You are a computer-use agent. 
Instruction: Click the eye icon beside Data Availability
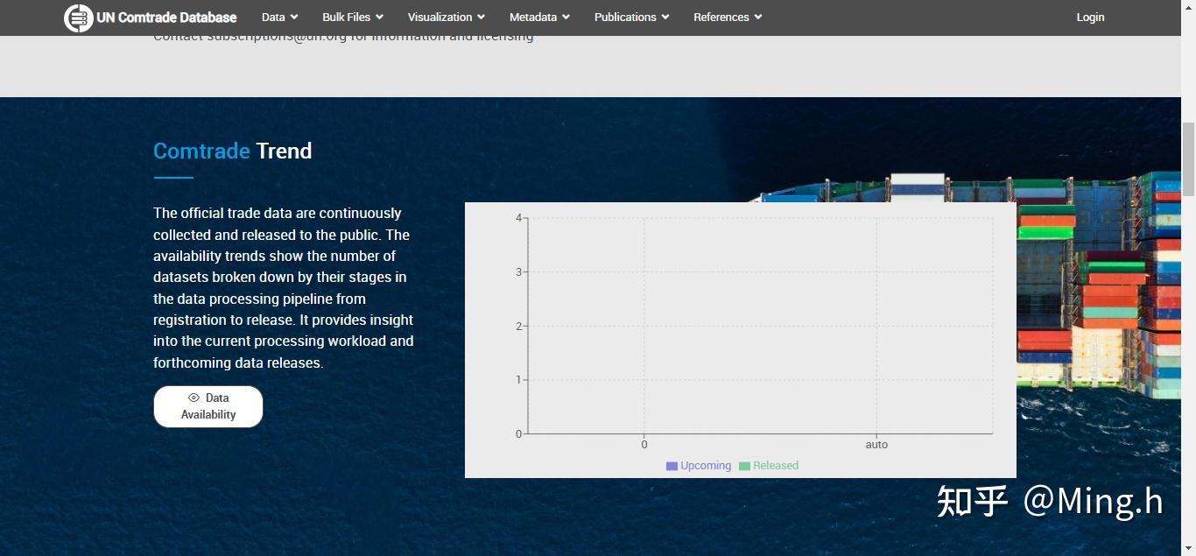[194, 398]
